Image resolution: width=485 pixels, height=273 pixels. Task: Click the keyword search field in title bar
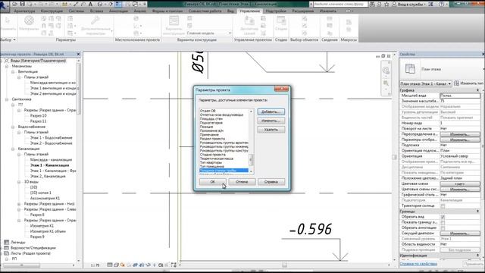click(340, 5)
